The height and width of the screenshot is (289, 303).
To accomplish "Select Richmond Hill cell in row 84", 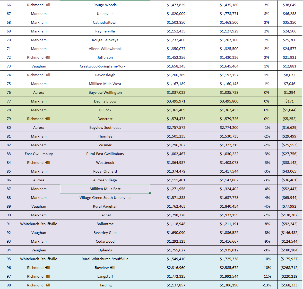I will click(39, 163).
